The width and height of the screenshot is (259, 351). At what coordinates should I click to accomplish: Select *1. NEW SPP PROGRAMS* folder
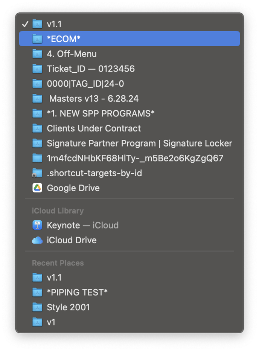pyautogui.click(x=101, y=113)
